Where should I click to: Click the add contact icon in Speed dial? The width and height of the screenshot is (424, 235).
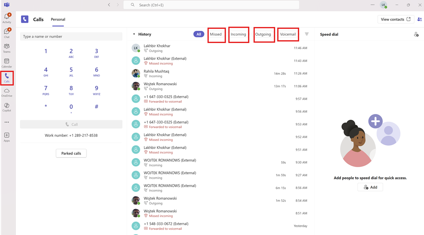416,34
